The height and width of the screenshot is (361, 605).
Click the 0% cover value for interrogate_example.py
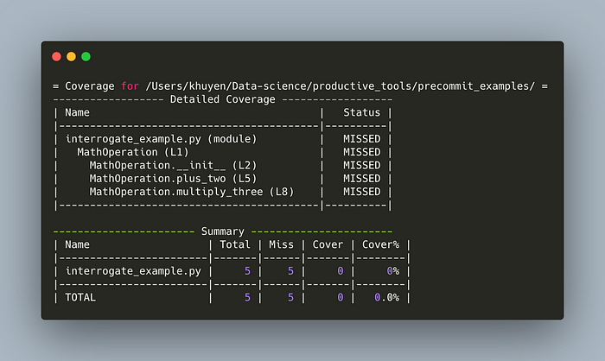coord(392,271)
